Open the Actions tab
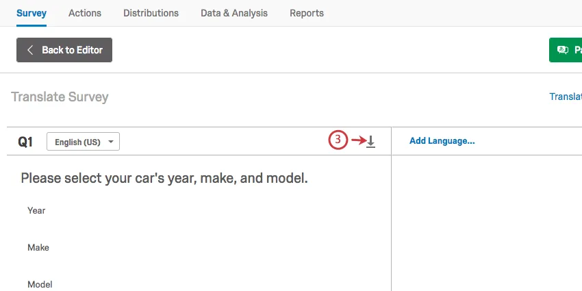Viewport: 582px width, 291px height. click(85, 13)
